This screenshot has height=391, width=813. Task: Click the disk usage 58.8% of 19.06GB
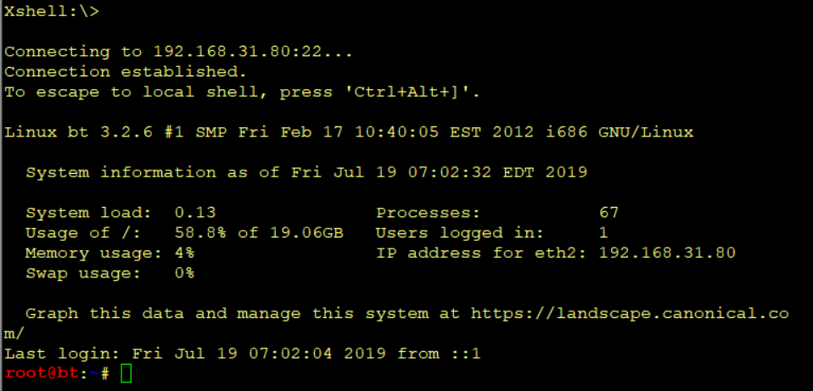[259, 233]
